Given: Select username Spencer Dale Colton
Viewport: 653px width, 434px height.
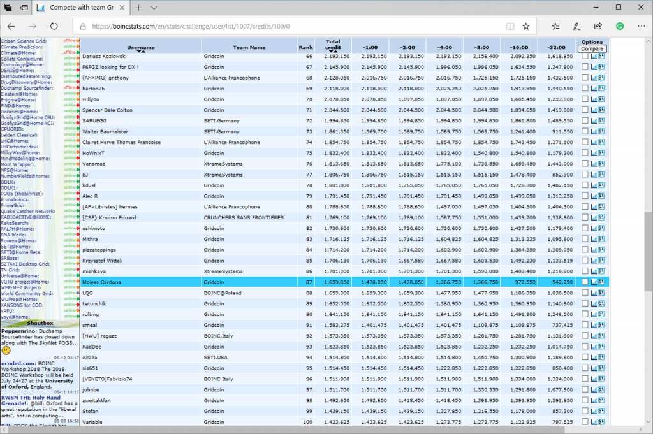Looking at the screenshot, I should pos(107,110).
